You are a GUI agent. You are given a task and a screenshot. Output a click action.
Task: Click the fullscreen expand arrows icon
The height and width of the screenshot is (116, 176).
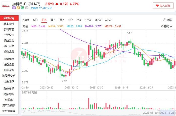click(x=164, y=20)
